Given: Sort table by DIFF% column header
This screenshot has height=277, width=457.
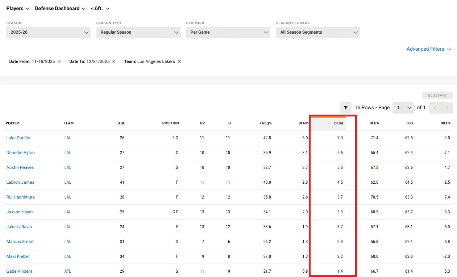Looking at the screenshot, I should click(x=445, y=123).
